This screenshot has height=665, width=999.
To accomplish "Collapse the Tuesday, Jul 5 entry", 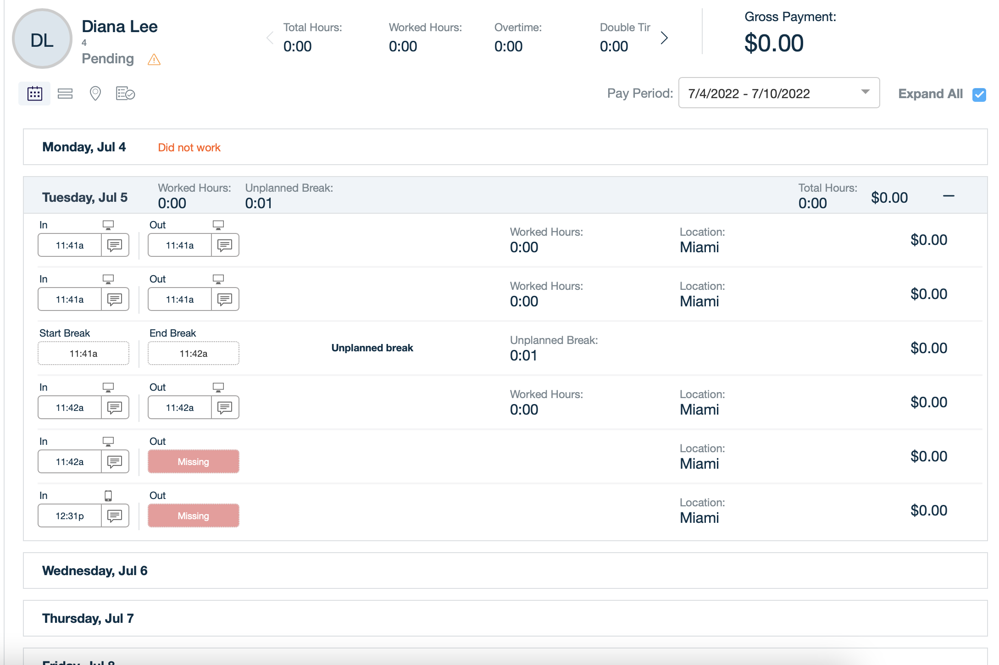I will click(x=948, y=196).
